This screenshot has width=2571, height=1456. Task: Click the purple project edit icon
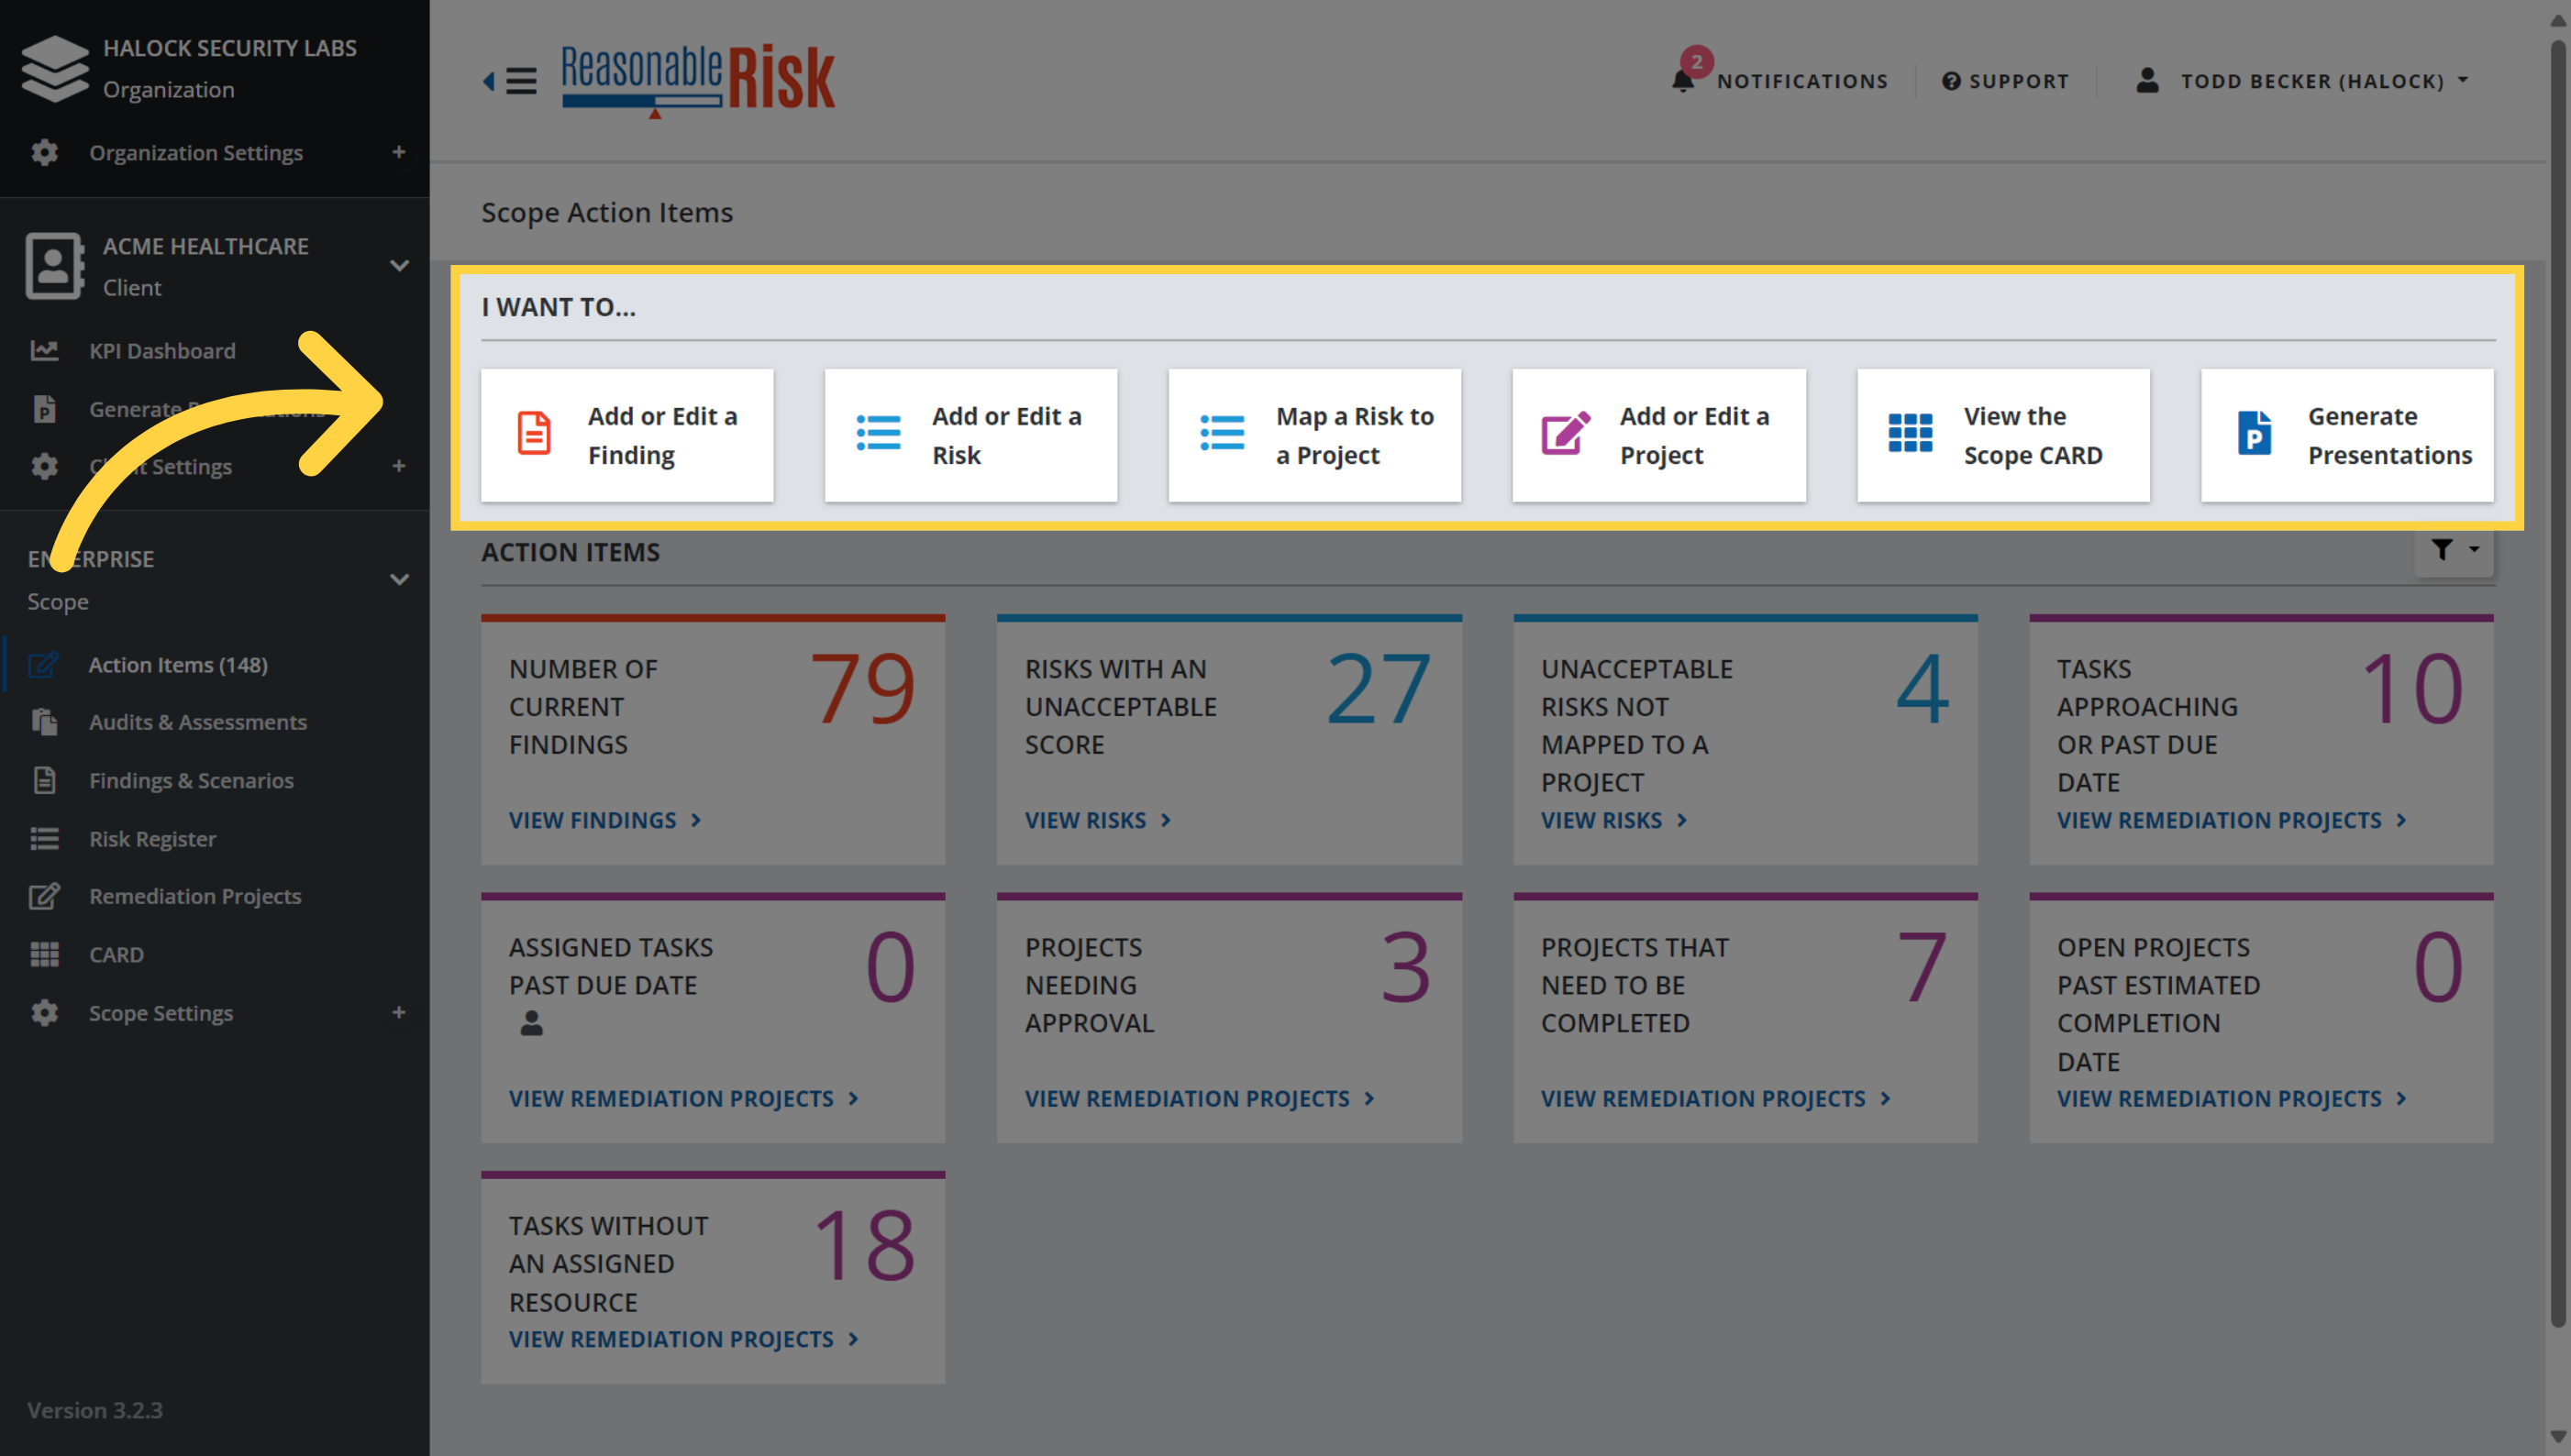[1566, 434]
